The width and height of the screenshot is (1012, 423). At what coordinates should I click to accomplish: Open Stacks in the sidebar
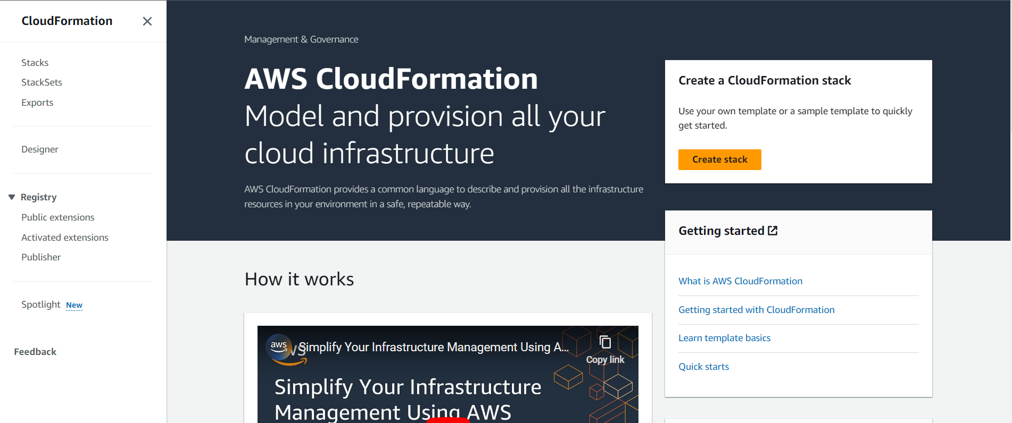coord(35,63)
